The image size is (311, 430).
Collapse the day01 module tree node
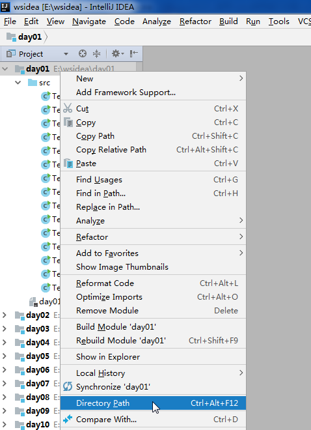tap(5, 69)
